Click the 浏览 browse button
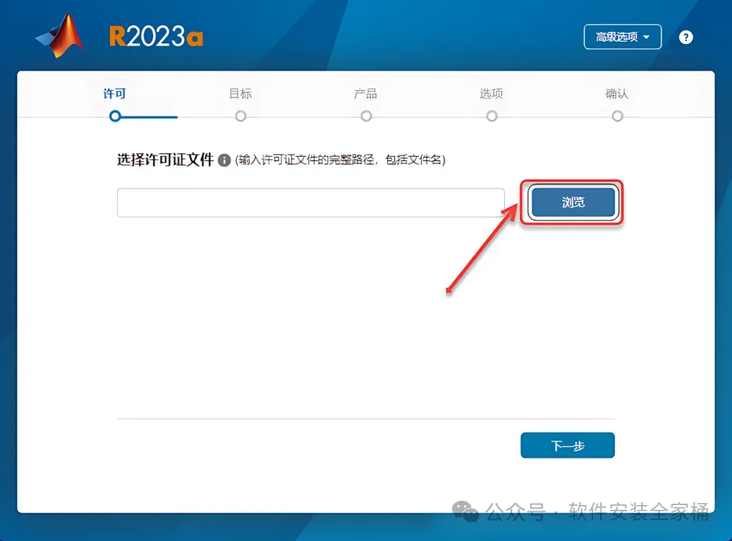This screenshot has width=732, height=541. tap(573, 202)
